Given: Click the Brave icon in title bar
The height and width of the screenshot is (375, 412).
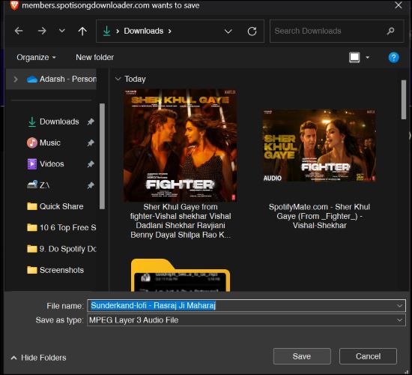Looking at the screenshot, I should pyautogui.click(x=14, y=5).
